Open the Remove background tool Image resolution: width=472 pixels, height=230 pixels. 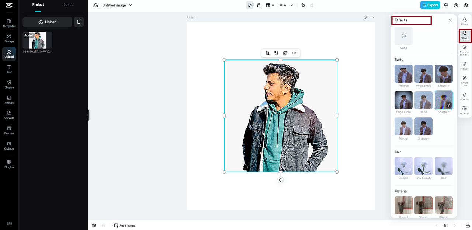tap(464, 50)
